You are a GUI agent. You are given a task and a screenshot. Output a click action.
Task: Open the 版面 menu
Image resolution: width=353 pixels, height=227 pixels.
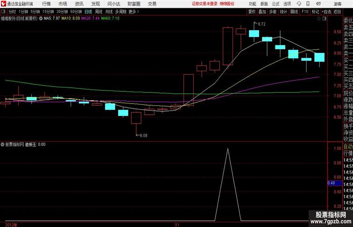pyautogui.click(x=264, y=4)
